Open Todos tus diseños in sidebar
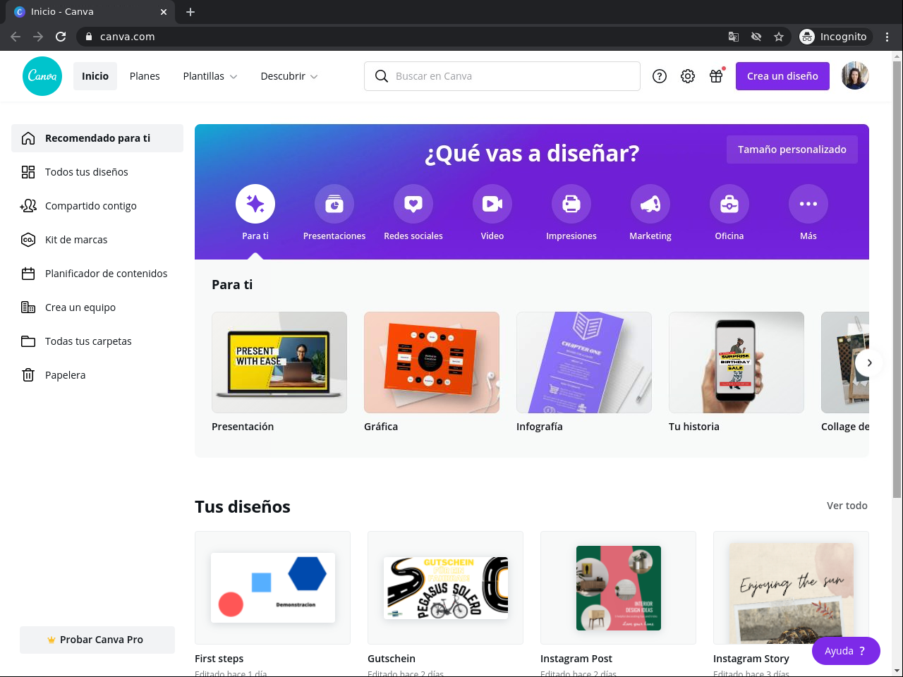This screenshot has width=903, height=677. pos(97,172)
